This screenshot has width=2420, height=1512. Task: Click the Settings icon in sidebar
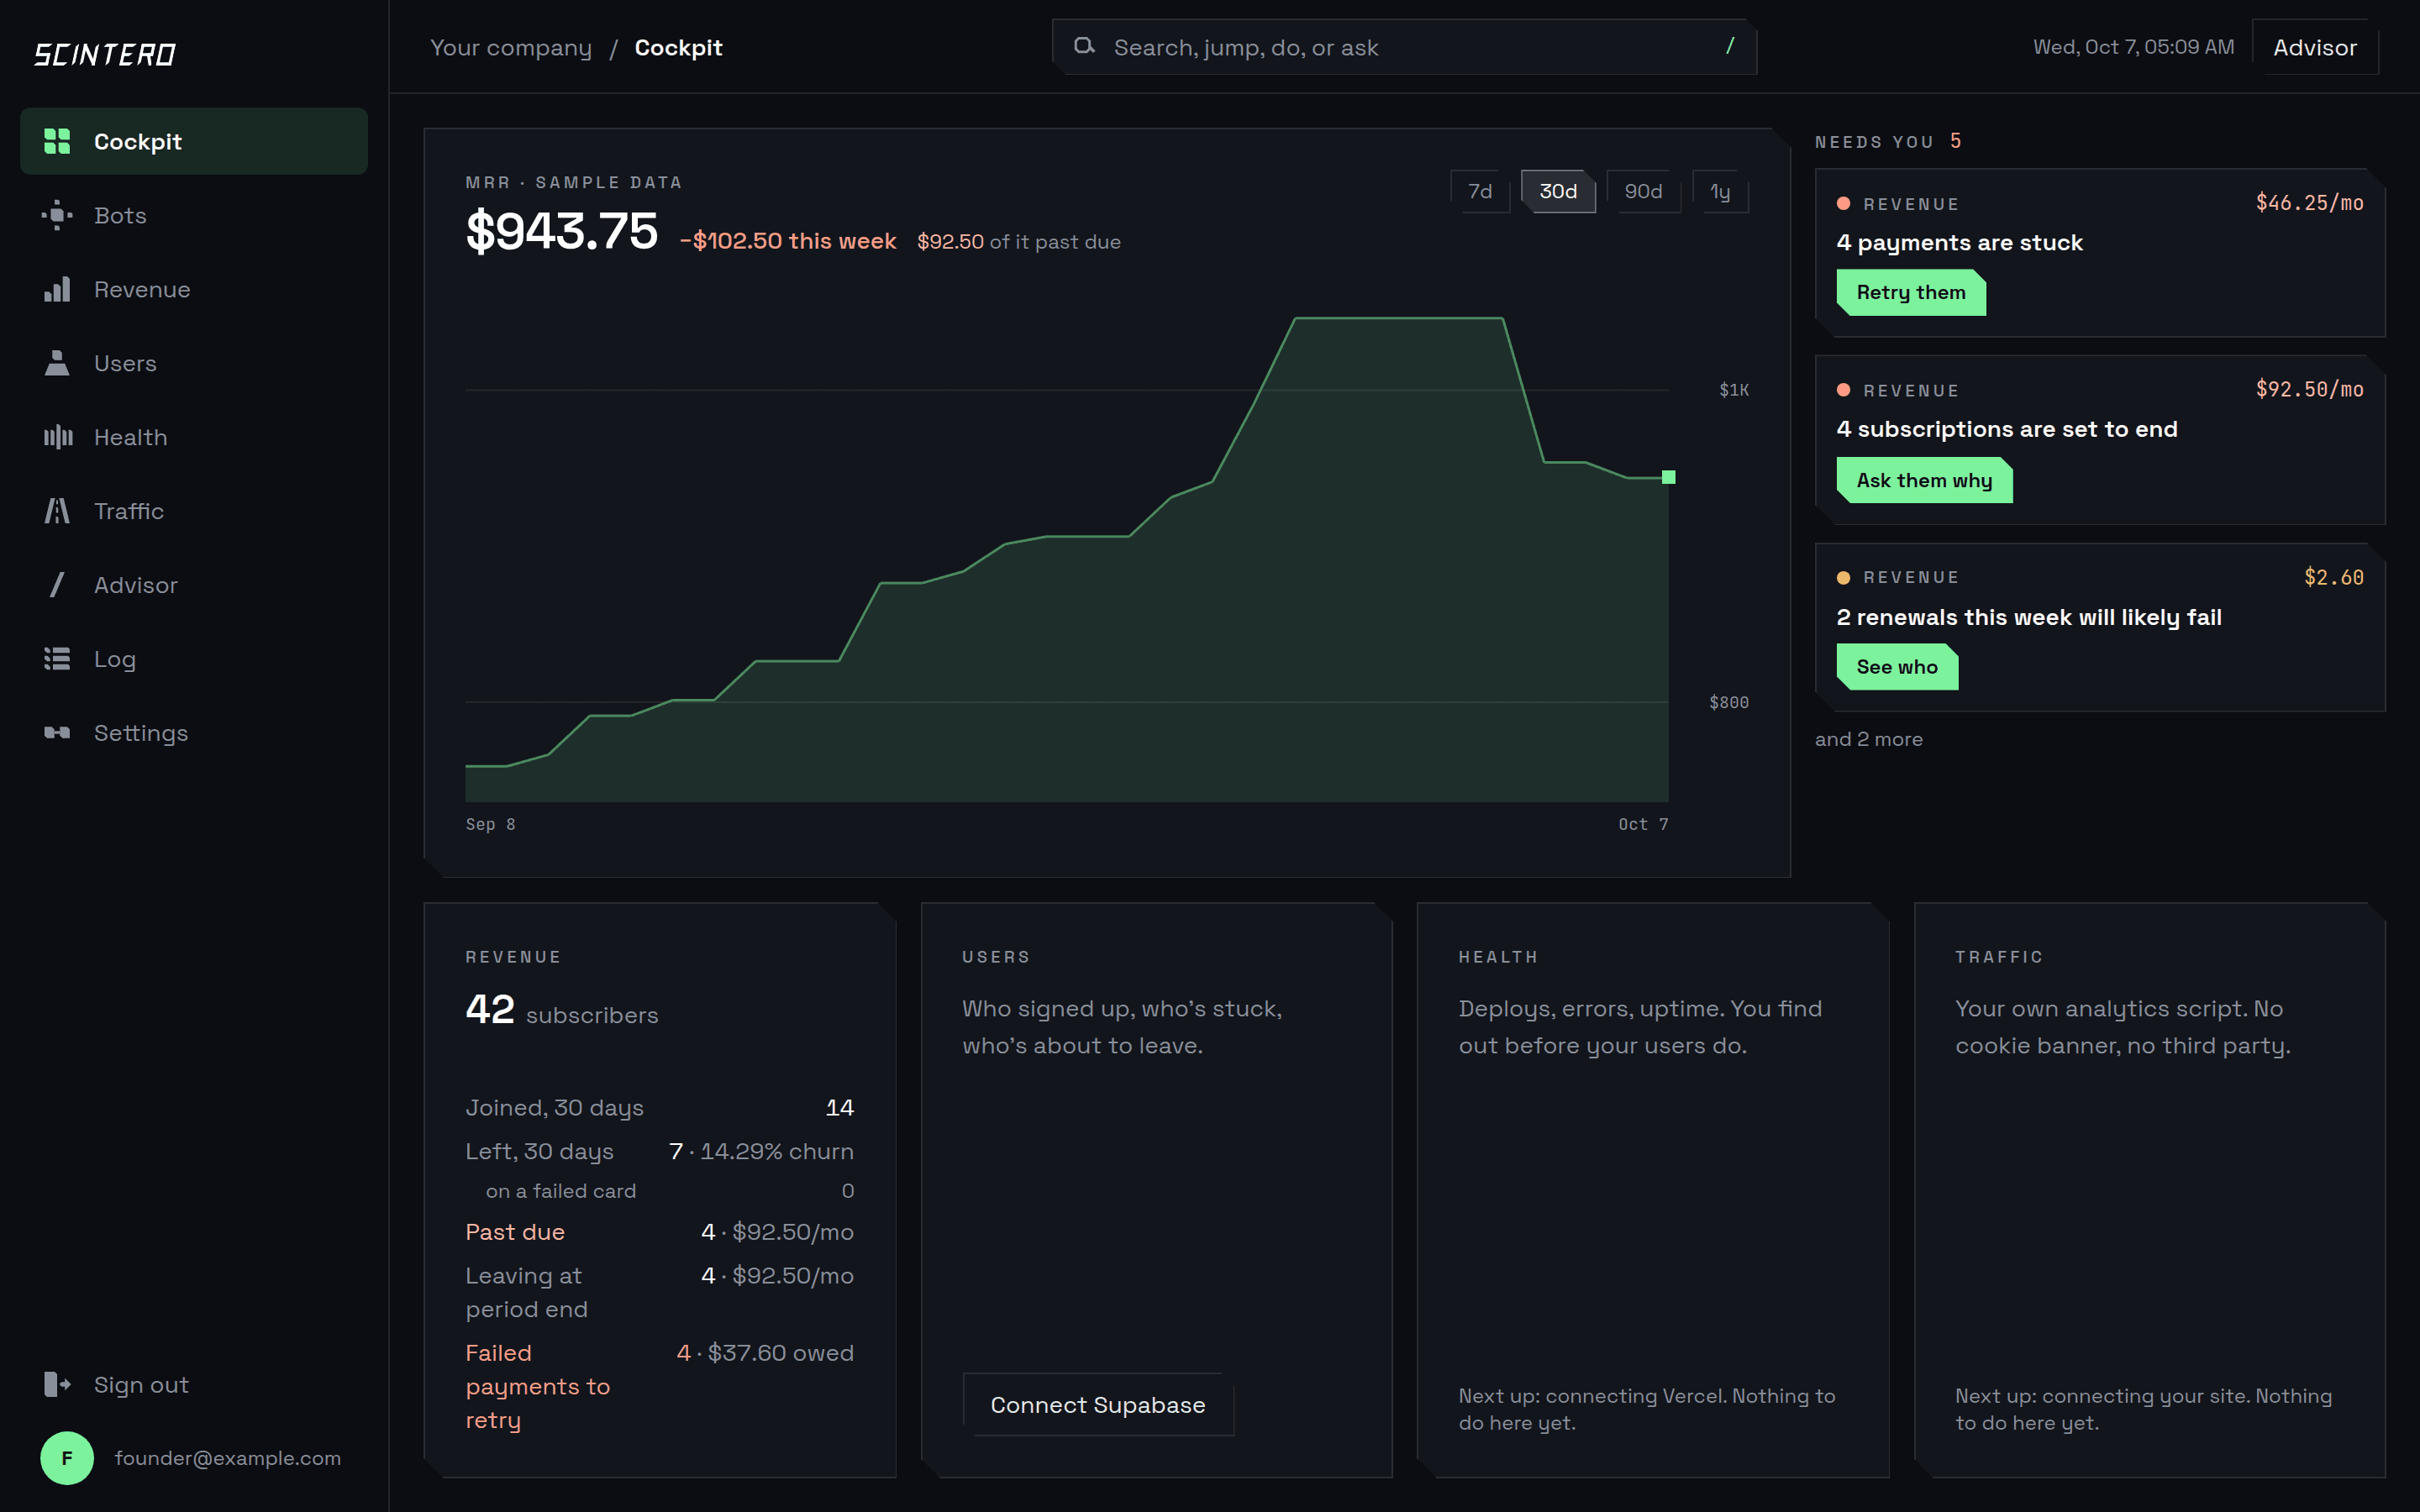(x=57, y=733)
